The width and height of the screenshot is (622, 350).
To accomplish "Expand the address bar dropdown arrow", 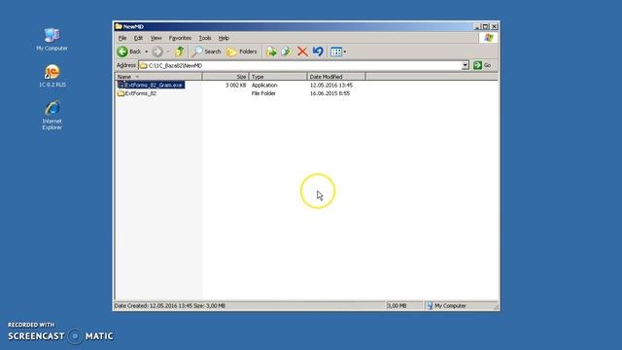I will (466, 65).
